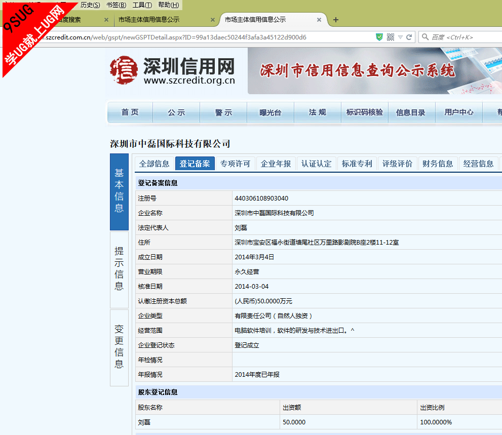Open the 帮助(H) menu
The height and width of the screenshot is (435, 502).
click(168, 5)
